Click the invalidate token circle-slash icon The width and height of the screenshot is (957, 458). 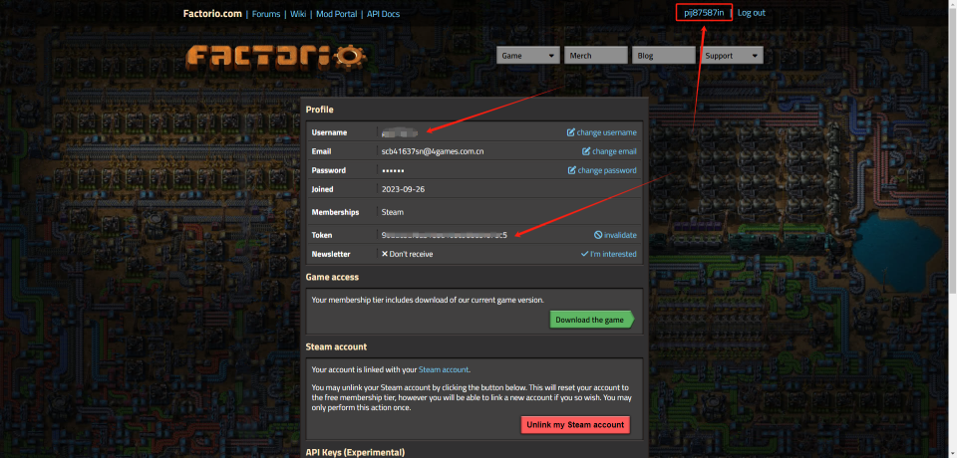pyautogui.click(x=598, y=235)
